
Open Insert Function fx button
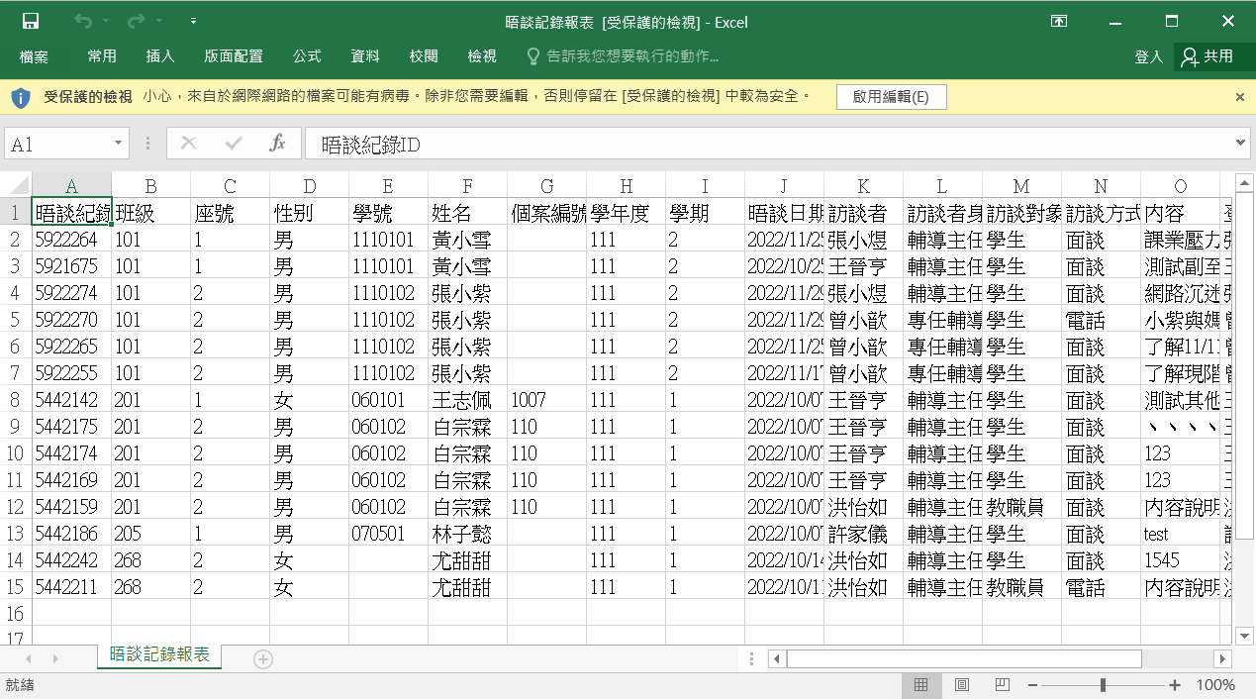click(x=278, y=144)
